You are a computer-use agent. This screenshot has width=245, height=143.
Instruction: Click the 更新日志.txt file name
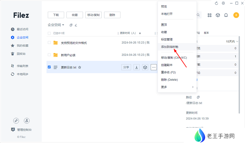click(69, 67)
